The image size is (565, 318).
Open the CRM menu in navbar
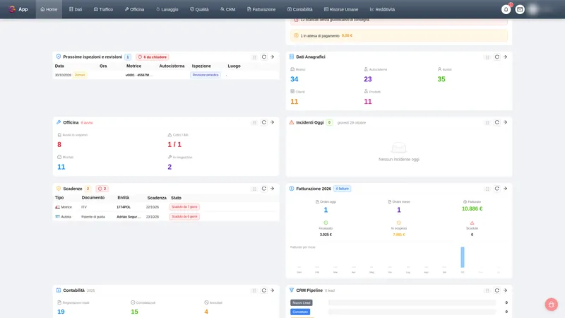click(227, 9)
